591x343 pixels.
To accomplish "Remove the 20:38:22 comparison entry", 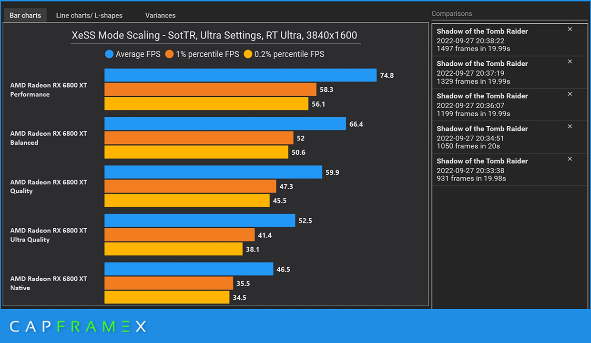I will click(x=570, y=29).
